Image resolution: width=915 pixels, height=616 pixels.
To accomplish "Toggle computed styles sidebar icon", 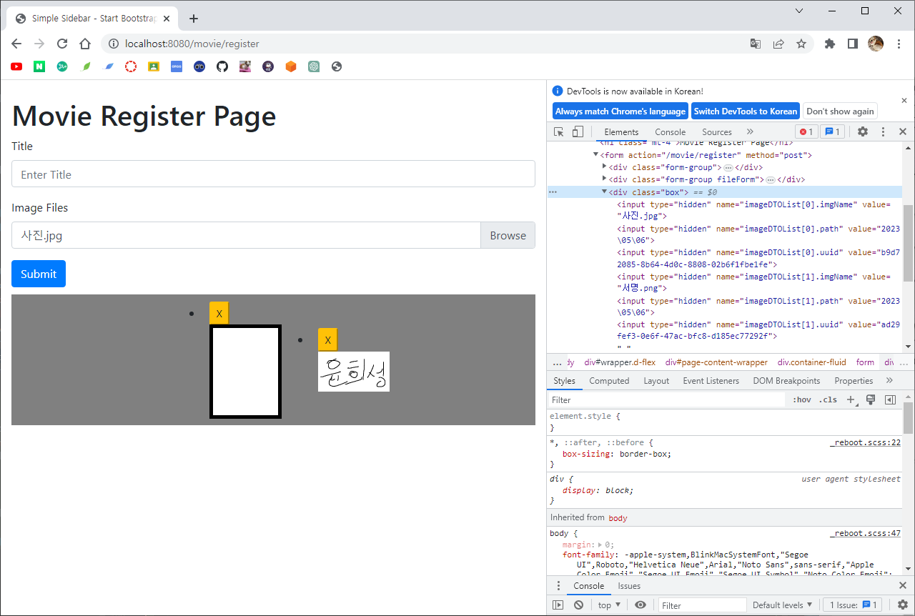I will pyautogui.click(x=890, y=399).
